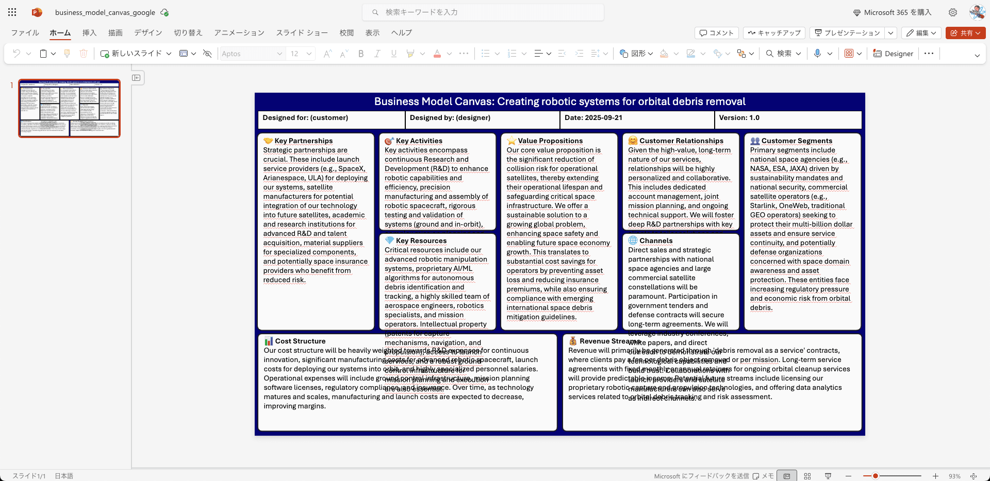Expand the ribbon with the chevron
The height and width of the screenshot is (481, 990).
point(977,56)
